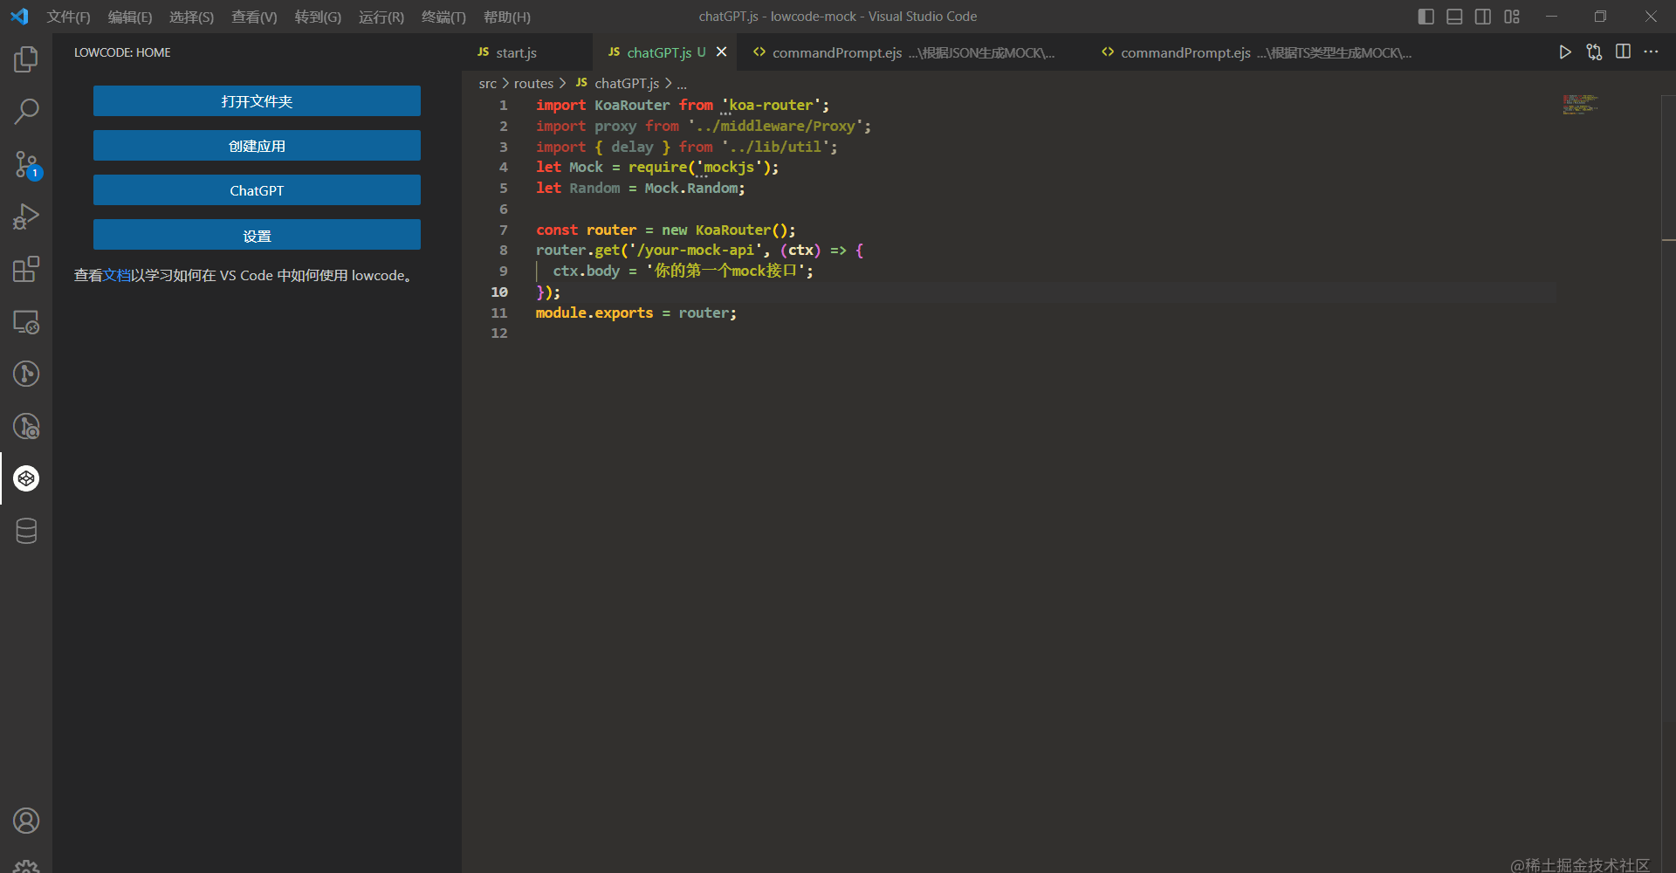Click Mock.Random on line 5
Image resolution: width=1676 pixels, height=873 pixels.
[x=691, y=189]
